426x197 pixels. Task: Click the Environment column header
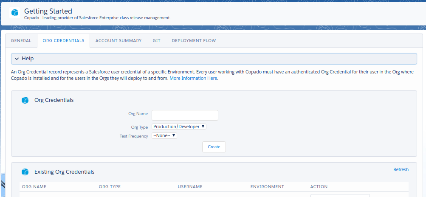(267, 187)
